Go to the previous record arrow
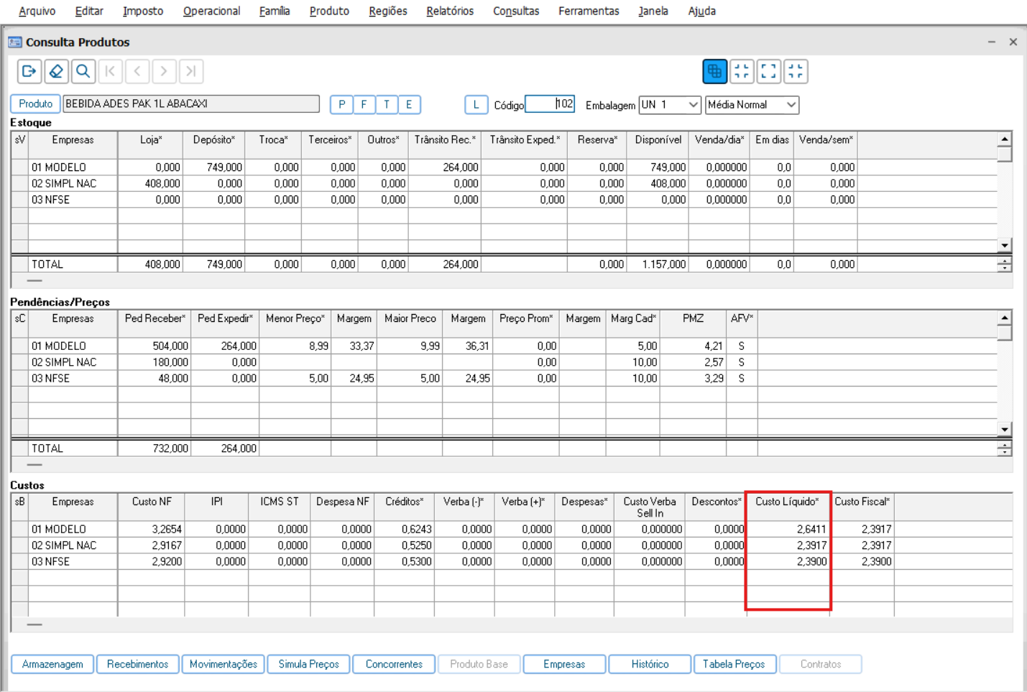 137,71
